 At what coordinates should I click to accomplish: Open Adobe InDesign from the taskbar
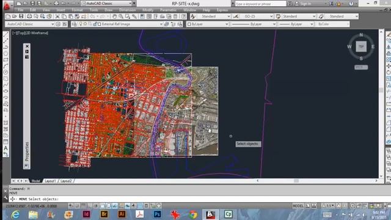click(86, 215)
